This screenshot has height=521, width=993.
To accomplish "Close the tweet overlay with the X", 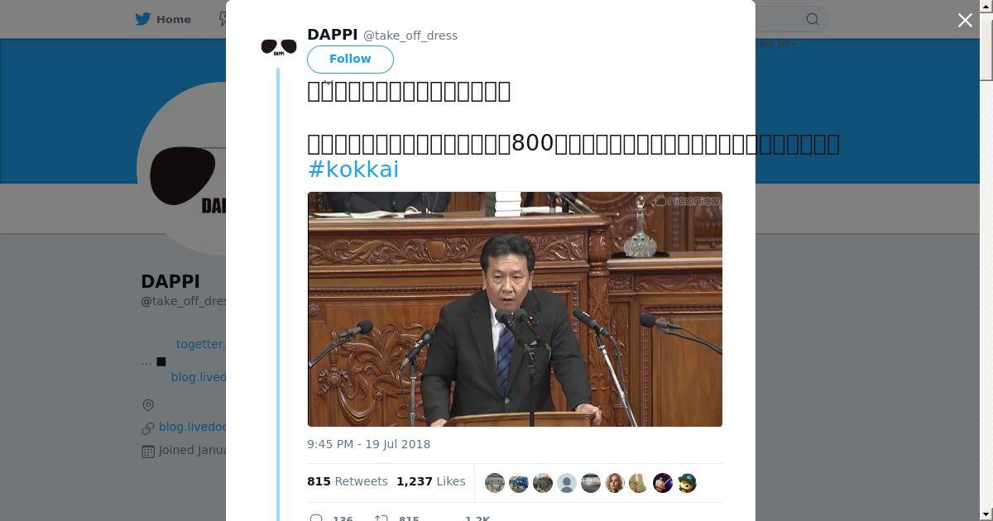I will coord(965,20).
